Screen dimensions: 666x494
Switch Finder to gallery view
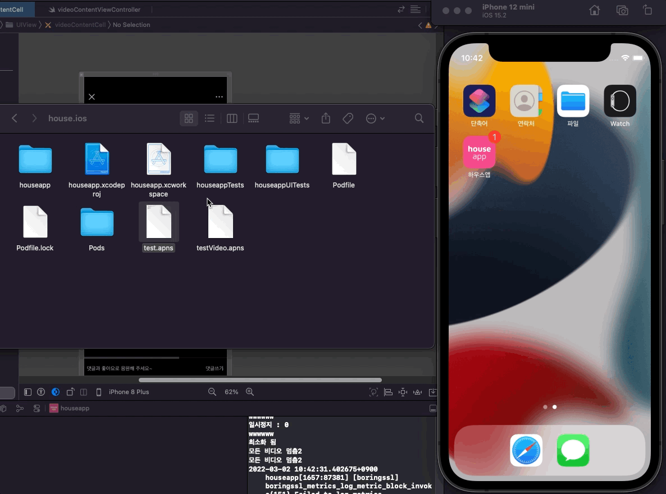tap(254, 118)
